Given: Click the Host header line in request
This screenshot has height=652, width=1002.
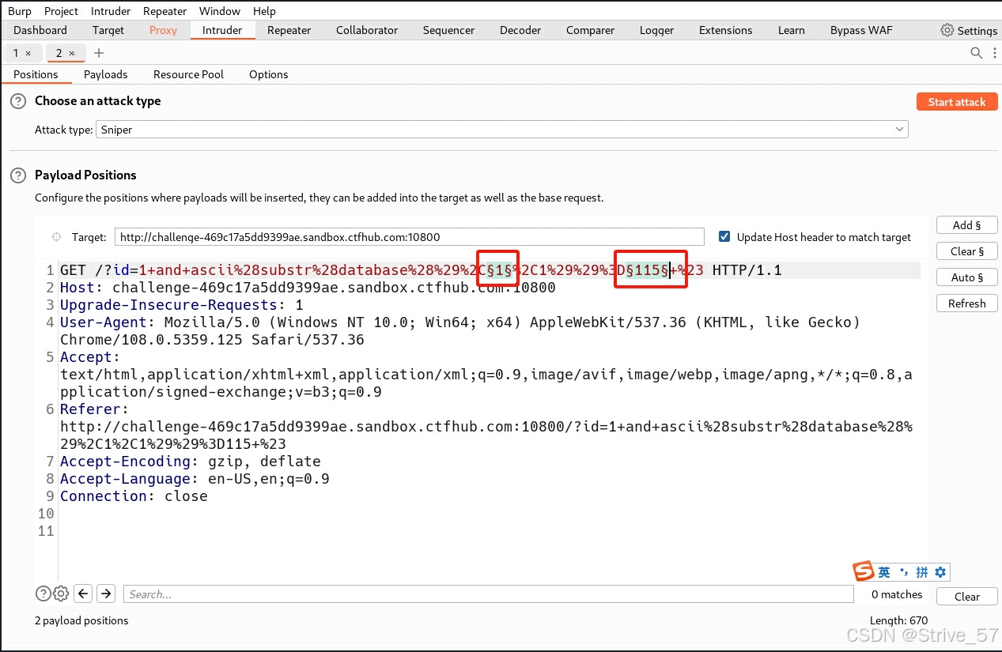Looking at the screenshot, I should click(x=308, y=288).
